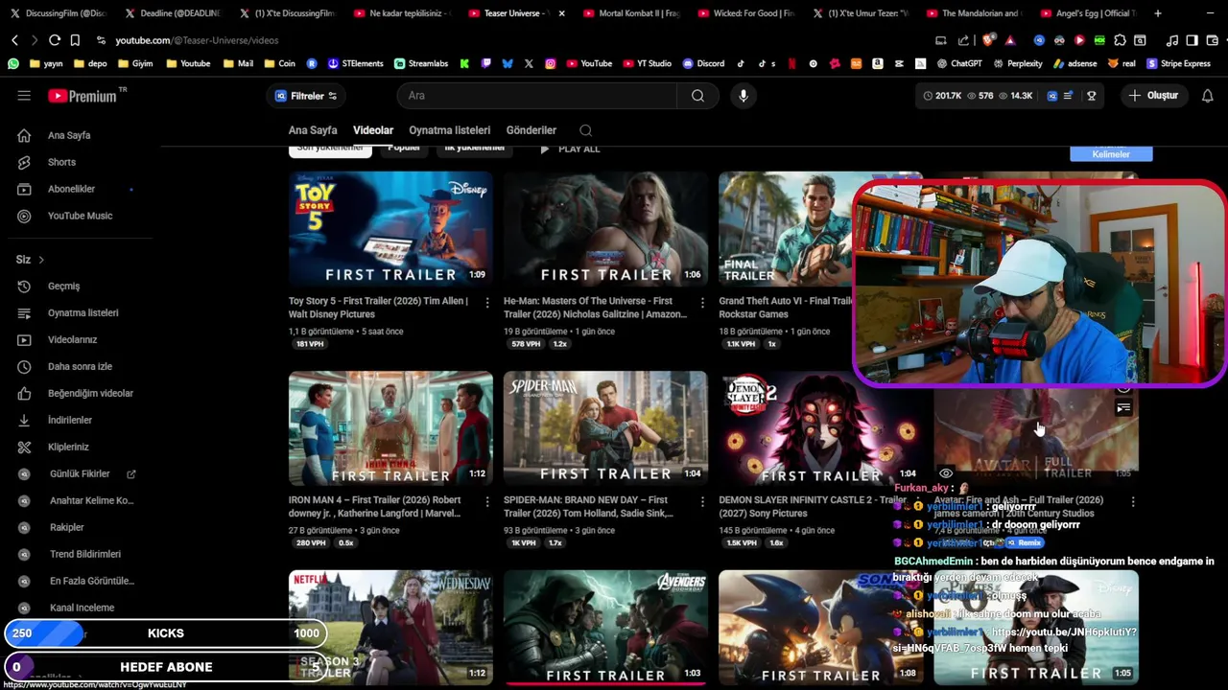Switch to Deadline browser tab
The height and width of the screenshot is (690, 1228).
pos(173,13)
